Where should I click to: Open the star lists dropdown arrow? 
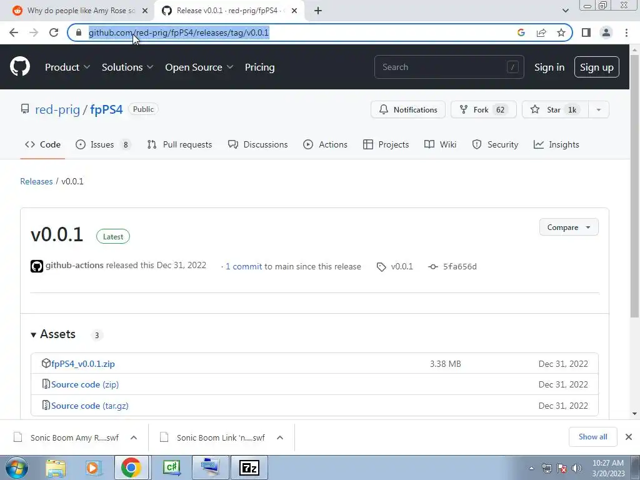tap(598, 109)
